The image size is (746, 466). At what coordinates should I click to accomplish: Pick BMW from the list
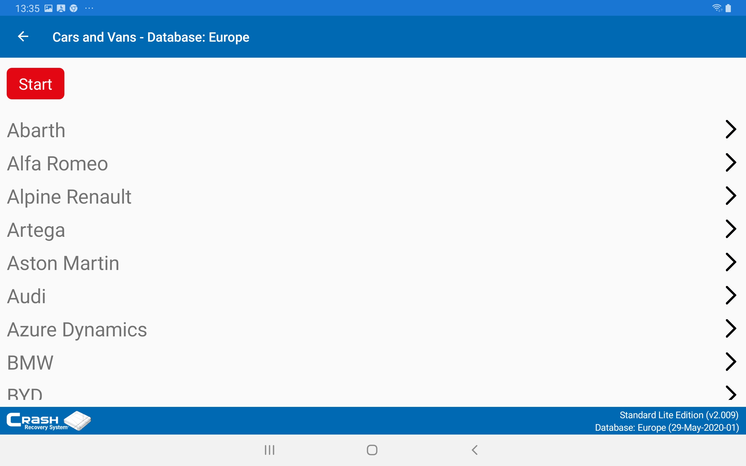point(30,363)
